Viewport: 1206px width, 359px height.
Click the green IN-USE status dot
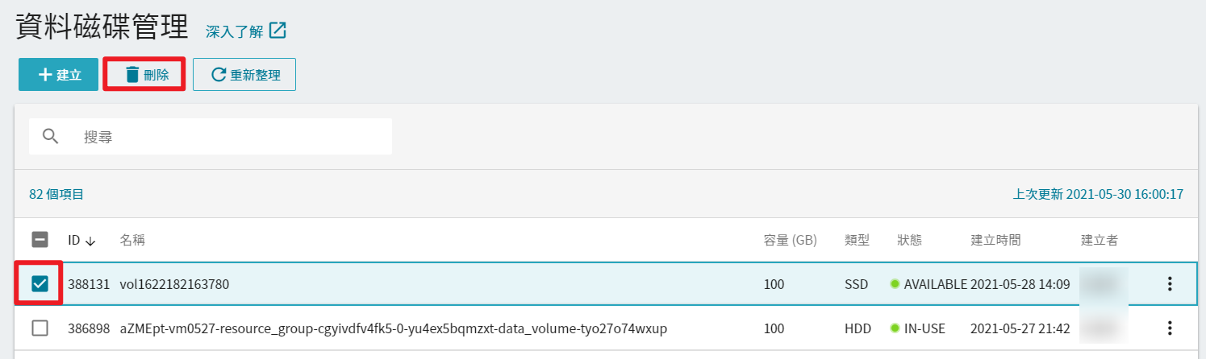(x=895, y=328)
